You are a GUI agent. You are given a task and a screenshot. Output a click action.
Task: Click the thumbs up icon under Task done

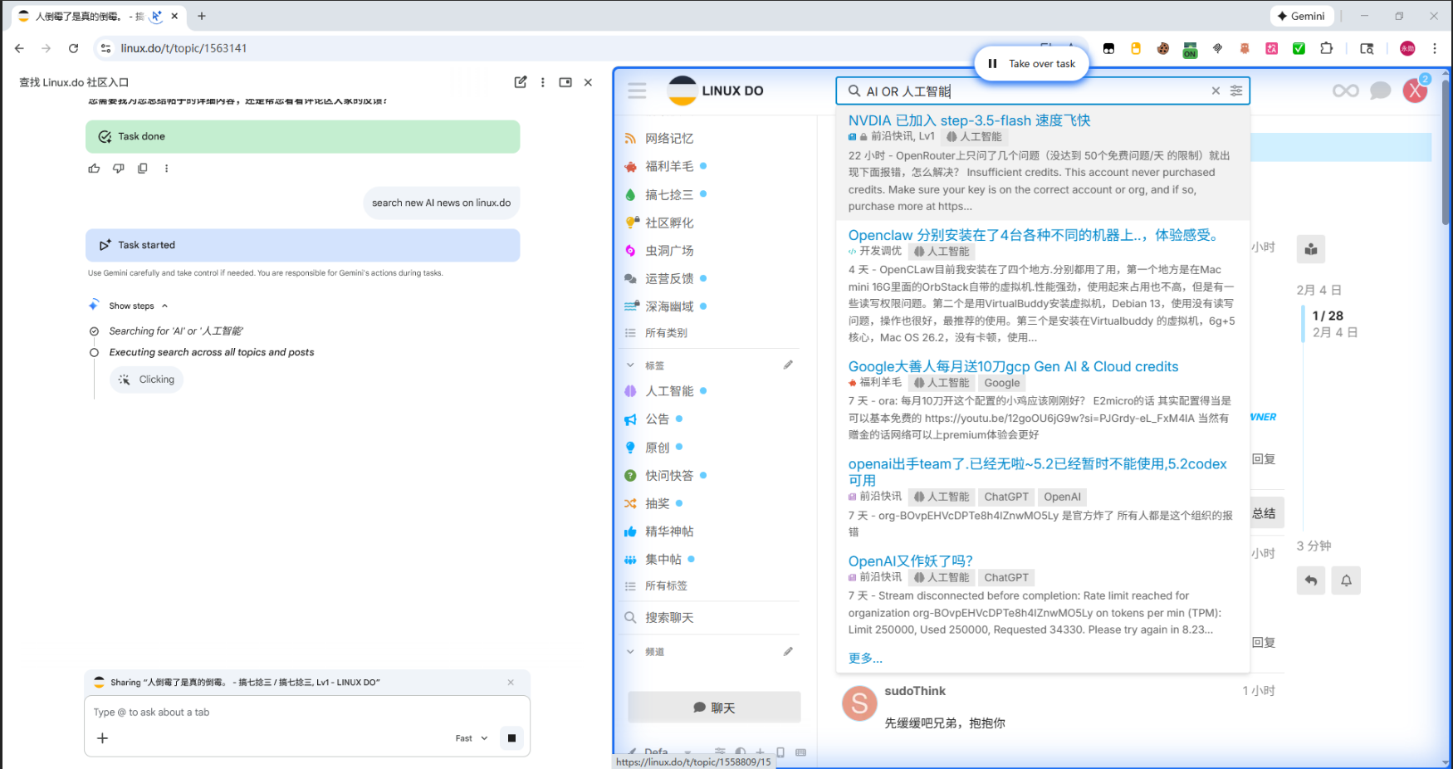94,169
